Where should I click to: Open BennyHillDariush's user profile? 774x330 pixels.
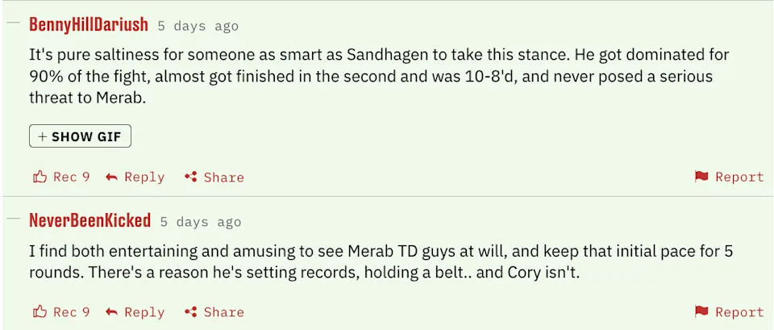click(x=89, y=24)
